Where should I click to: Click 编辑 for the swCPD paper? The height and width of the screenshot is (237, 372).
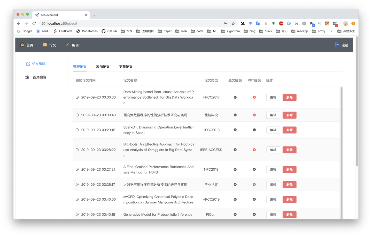point(273,199)
